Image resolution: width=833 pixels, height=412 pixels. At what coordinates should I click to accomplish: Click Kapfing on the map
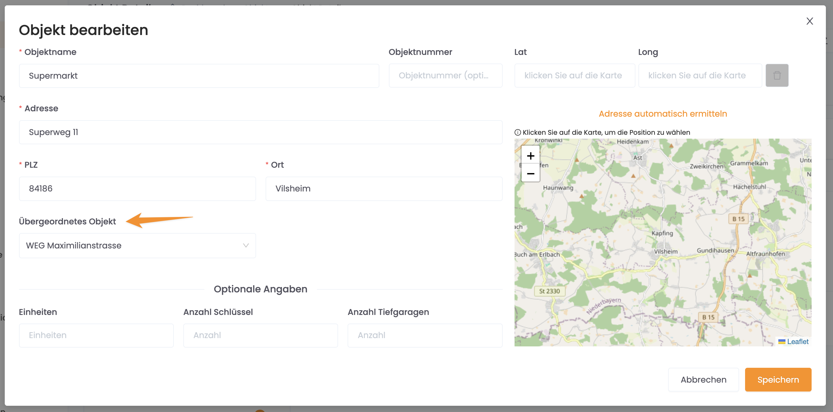point(662,233)
